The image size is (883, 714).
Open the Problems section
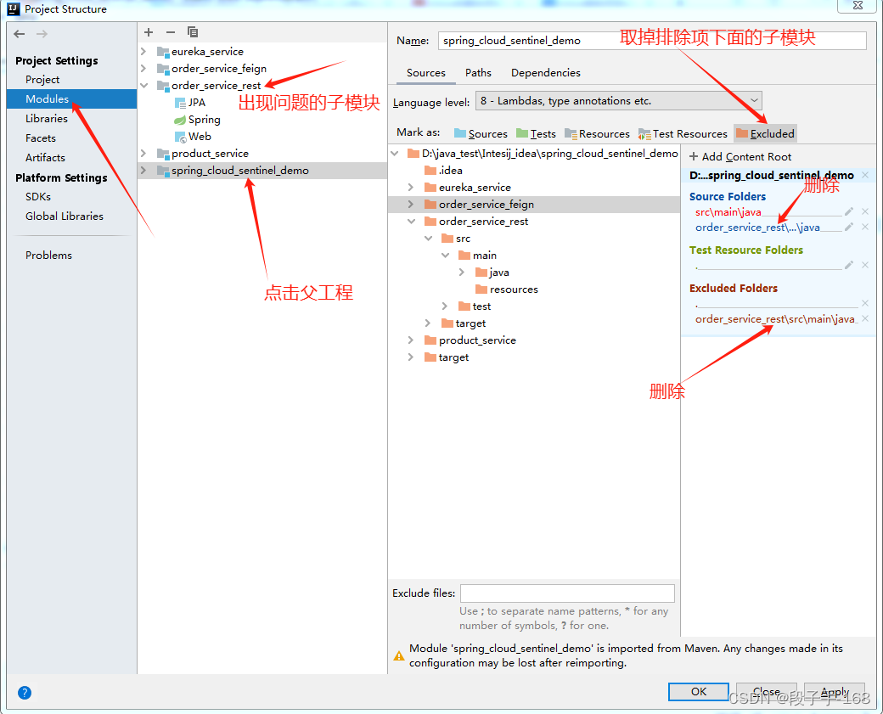tap(48, 255)
